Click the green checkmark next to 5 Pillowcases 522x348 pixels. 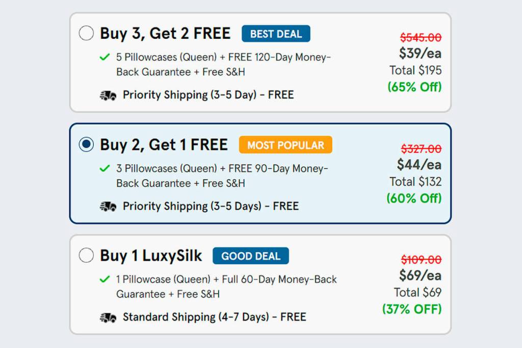[x=105, y=57]
